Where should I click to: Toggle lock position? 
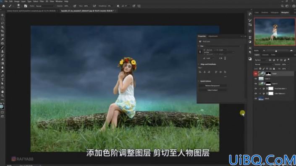pos(267,69)
